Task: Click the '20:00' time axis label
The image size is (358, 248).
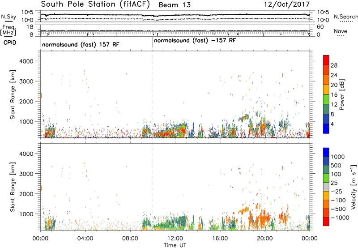Action: [x=265, y=239]
